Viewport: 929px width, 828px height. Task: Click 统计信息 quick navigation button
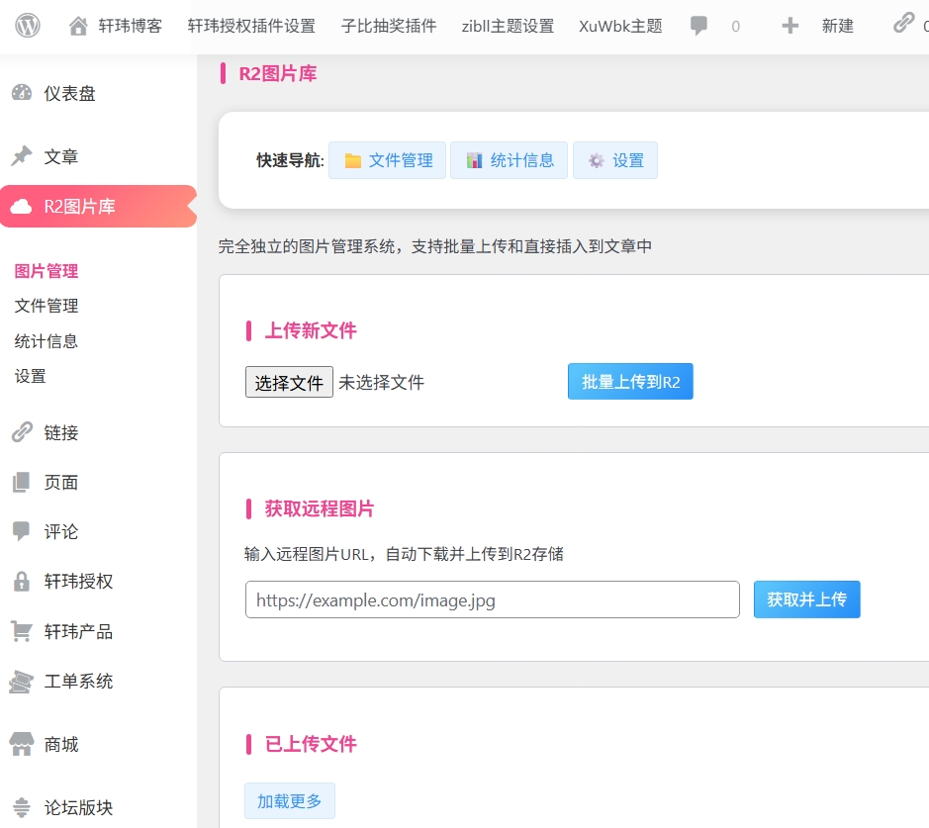(x=509, y=160)
